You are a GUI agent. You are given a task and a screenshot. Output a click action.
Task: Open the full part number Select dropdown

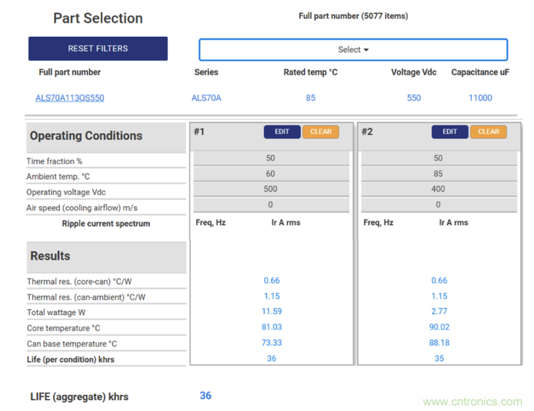point(353,50)
